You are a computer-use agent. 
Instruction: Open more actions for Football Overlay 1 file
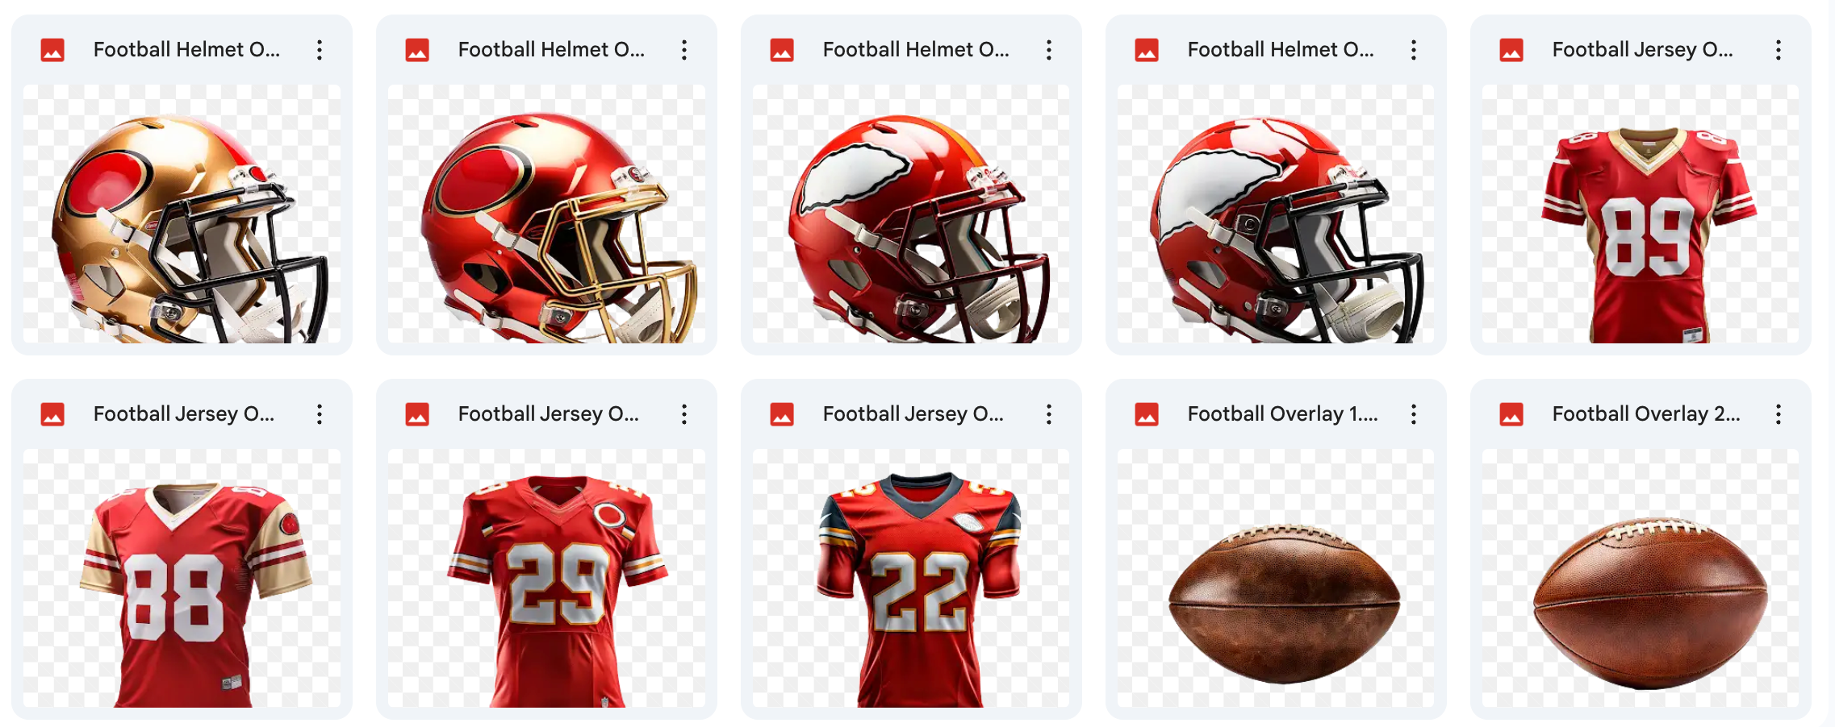tap(1414, 414)
